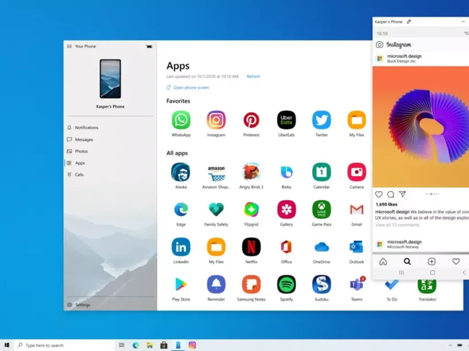Open Teams app with notification badge

(x=356, y=284)
